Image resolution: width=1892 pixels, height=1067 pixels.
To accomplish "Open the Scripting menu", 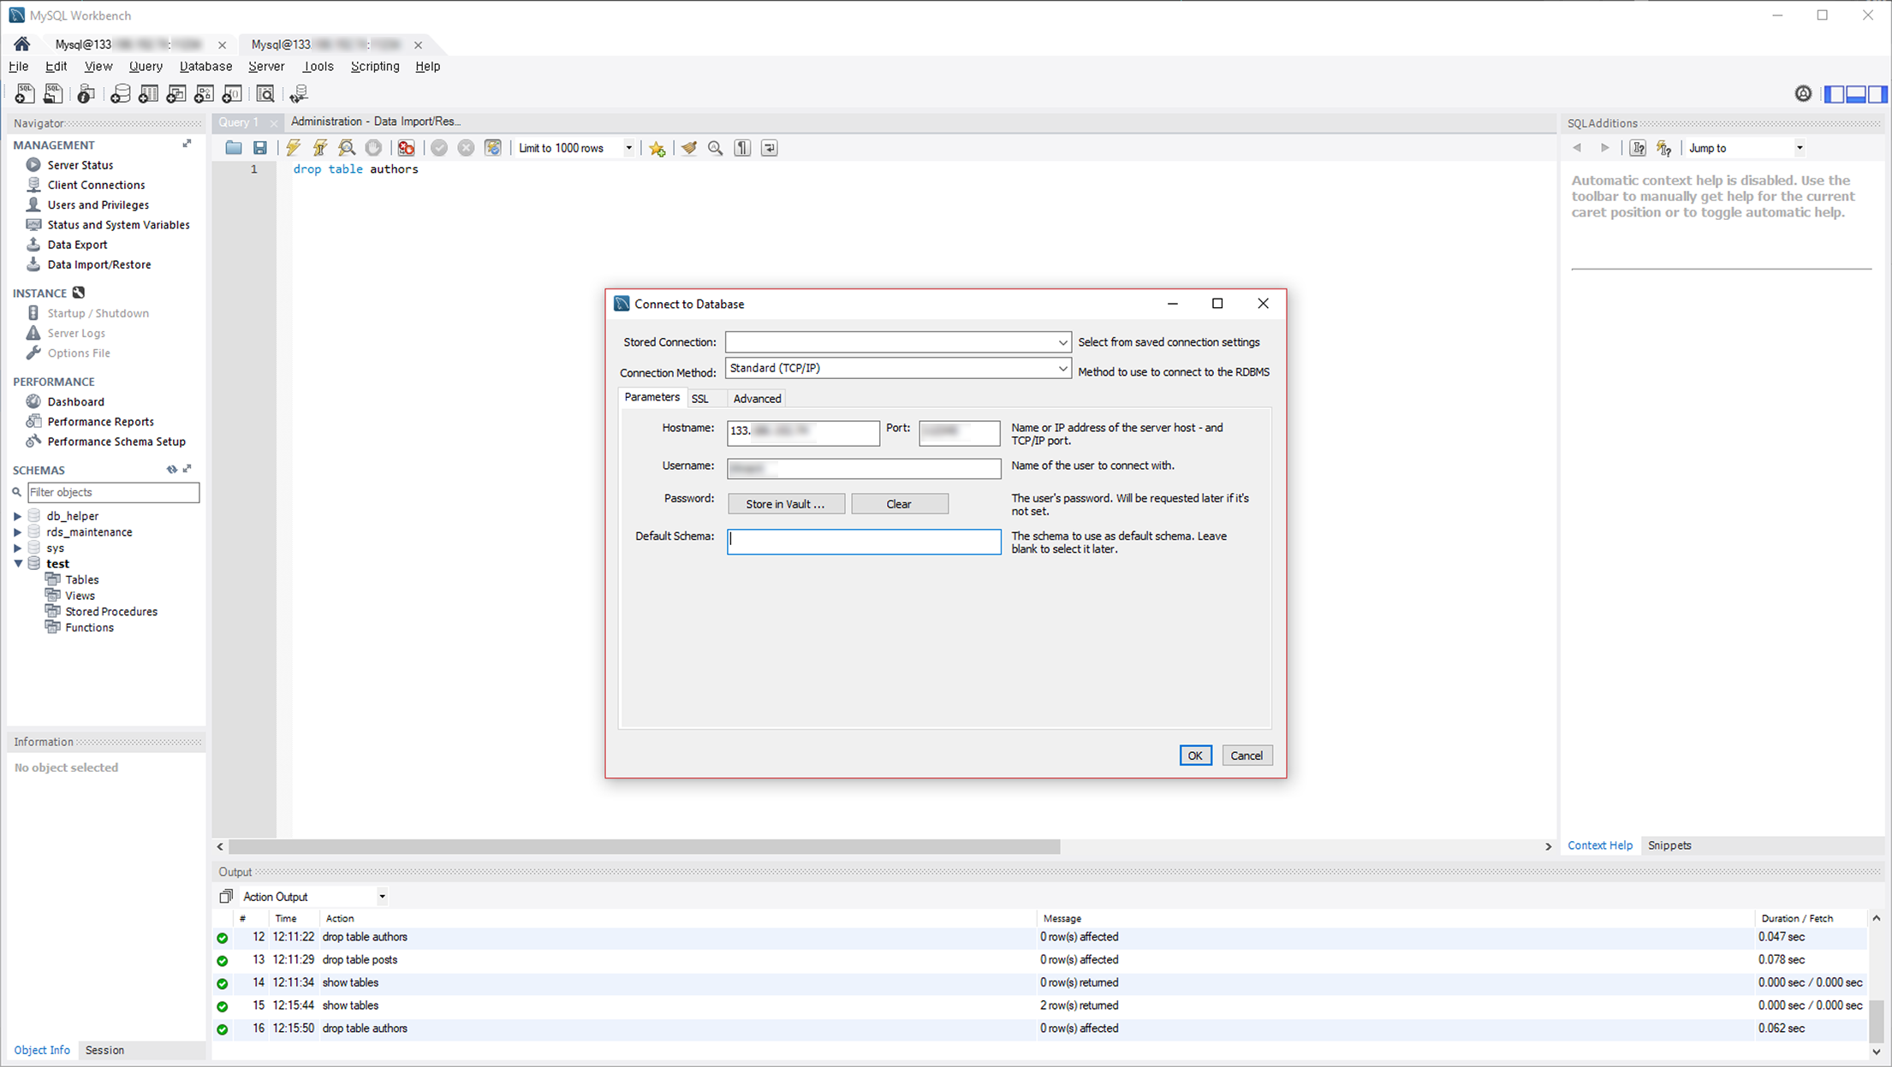I will (x=375, y=66).
